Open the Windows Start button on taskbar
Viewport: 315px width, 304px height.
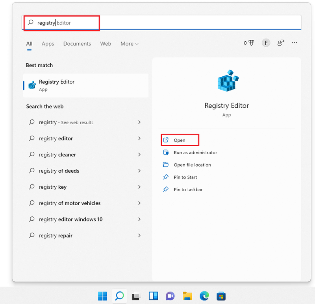tap(102, 296)
